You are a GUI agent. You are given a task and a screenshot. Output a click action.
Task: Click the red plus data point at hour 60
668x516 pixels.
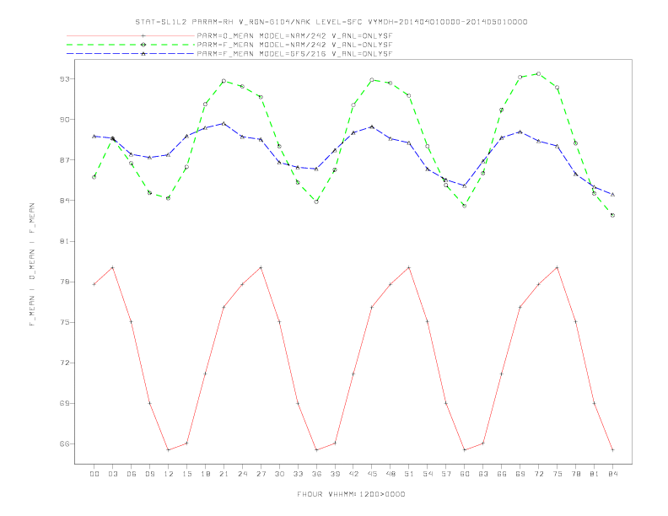[465, 450]
